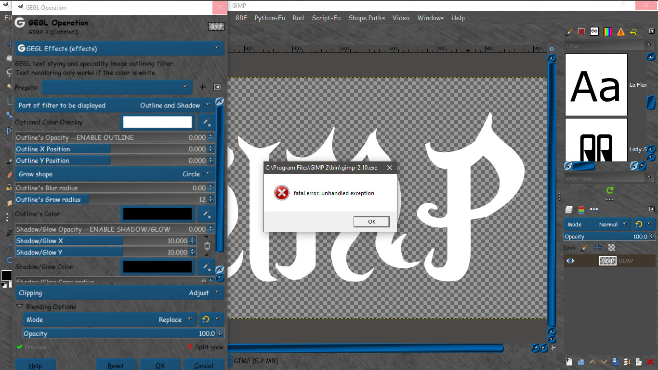Switch to the Fonts tab icon
This screenshot has width=658, height=370.
tap(594, 32)
